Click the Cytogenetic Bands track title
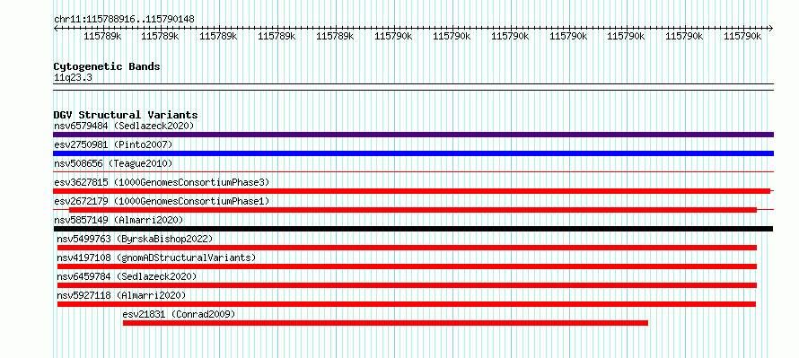The image size is (799, 358). point(107,66)
